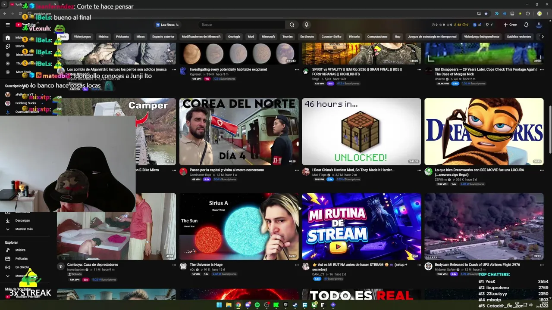Open Descargas in the sidebar
Screen dimensions: 552x310
[22, 220]
